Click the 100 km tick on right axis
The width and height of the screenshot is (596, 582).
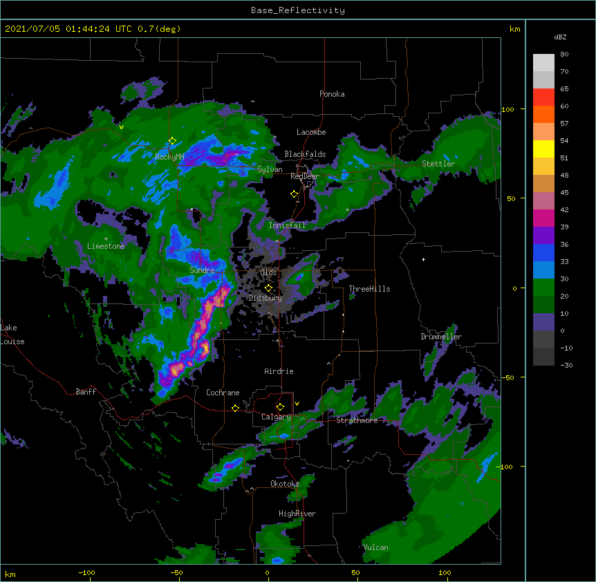pyautogui.click(x=507, y=109)
